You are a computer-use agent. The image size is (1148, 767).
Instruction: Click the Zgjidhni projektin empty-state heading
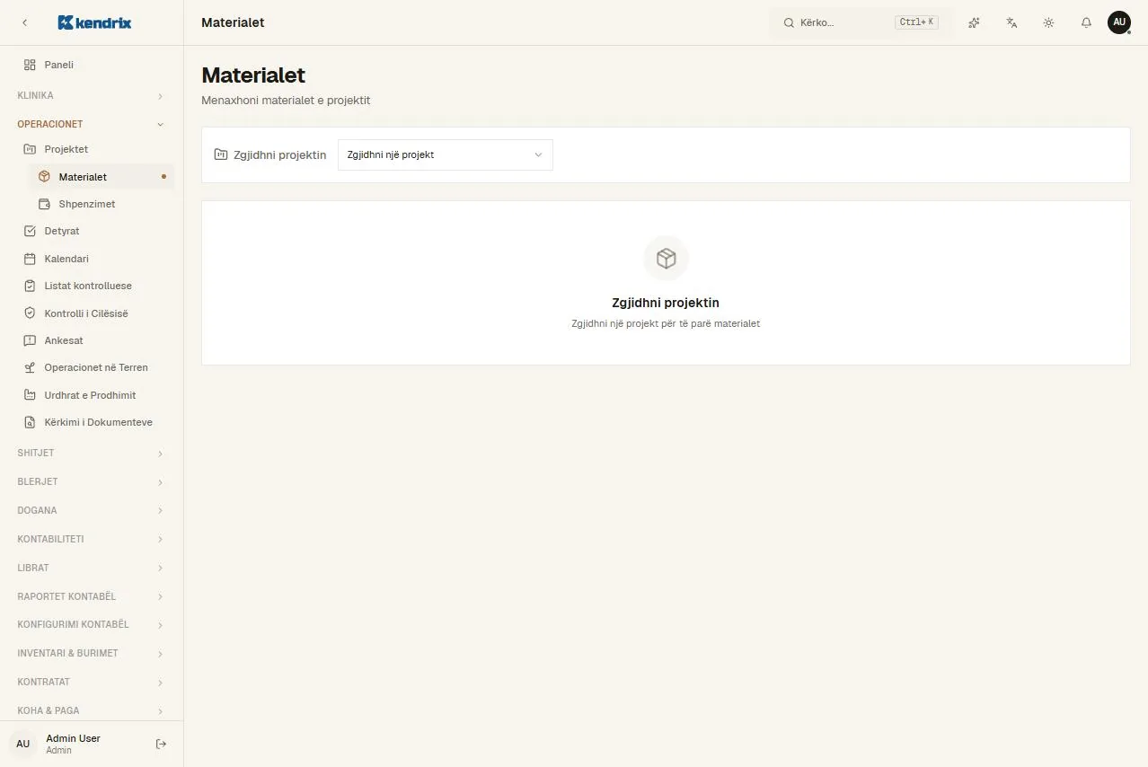[x=666, y=303]
